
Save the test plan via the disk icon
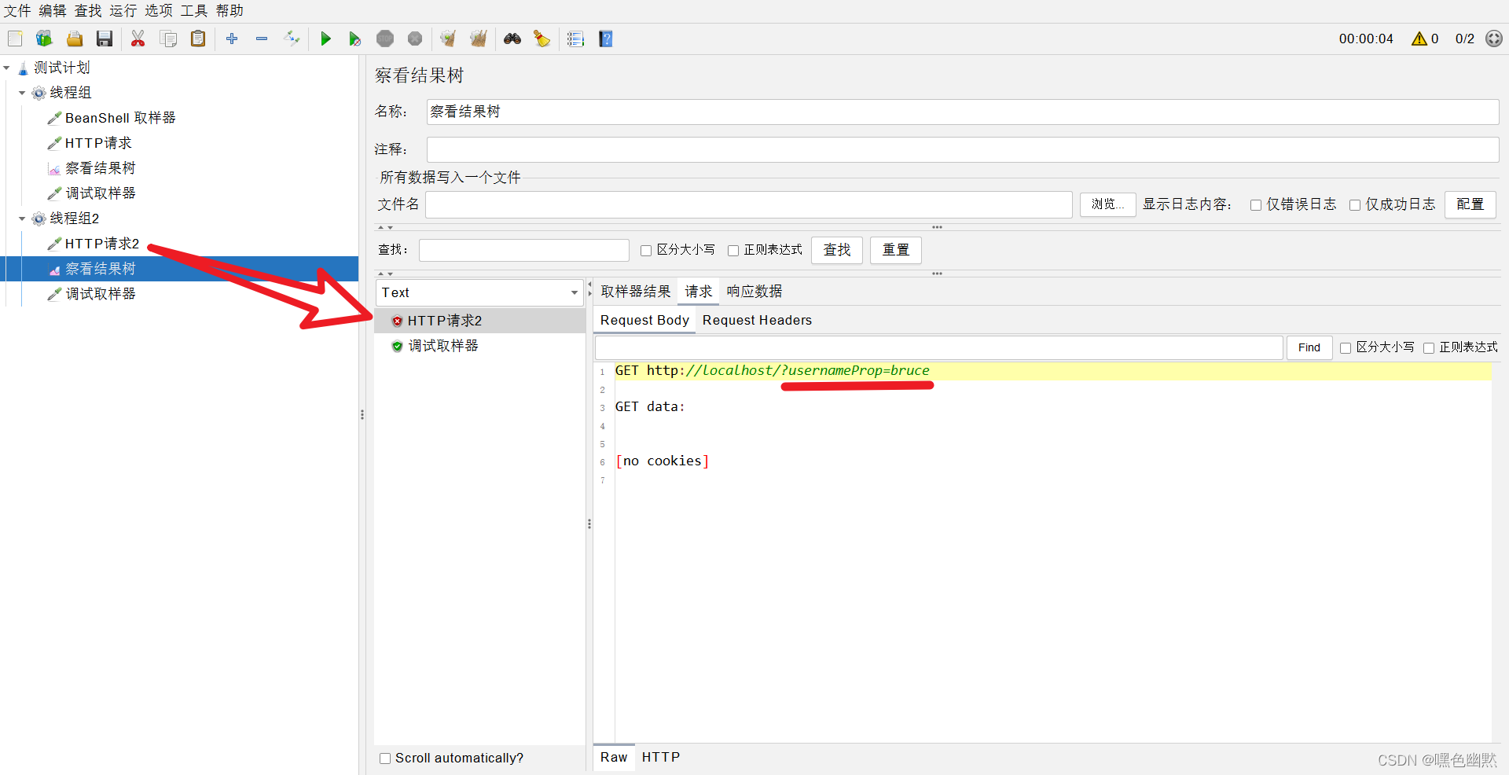105,39
